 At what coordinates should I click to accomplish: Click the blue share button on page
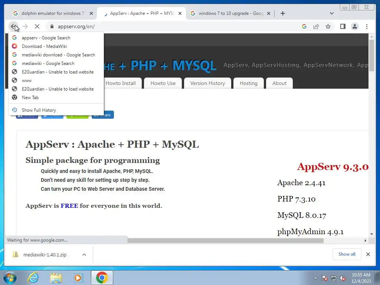pyautogui.click(x=103, y=115)
